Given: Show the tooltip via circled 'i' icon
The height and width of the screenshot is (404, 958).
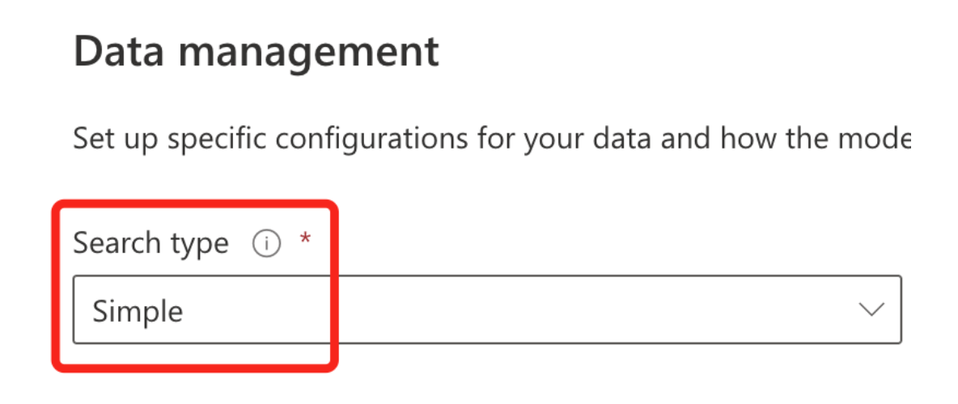Looking at the screenshot, I should (x=266, y=243).
